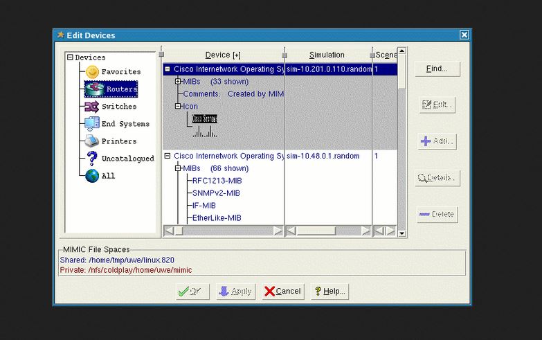Confirm with the OK button

coord(192,292)
